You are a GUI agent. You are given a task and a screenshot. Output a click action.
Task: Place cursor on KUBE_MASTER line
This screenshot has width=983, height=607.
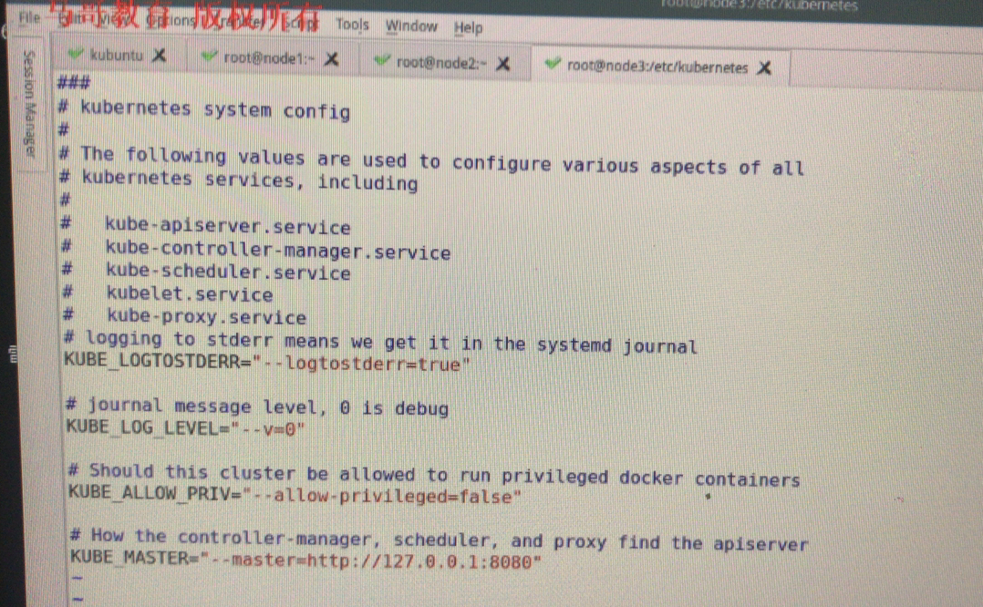point(305,558)
